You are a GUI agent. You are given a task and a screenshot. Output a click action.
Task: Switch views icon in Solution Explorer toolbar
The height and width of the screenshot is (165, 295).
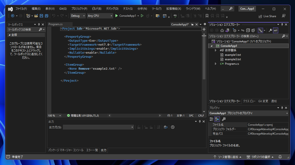[x=227, y=31]
